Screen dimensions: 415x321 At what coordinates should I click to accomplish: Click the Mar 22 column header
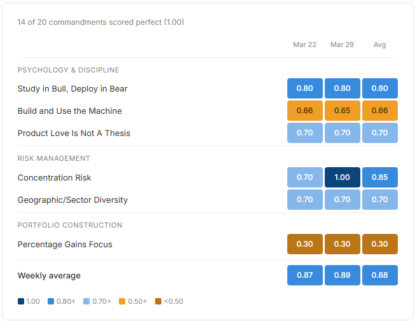coord(304,44)
